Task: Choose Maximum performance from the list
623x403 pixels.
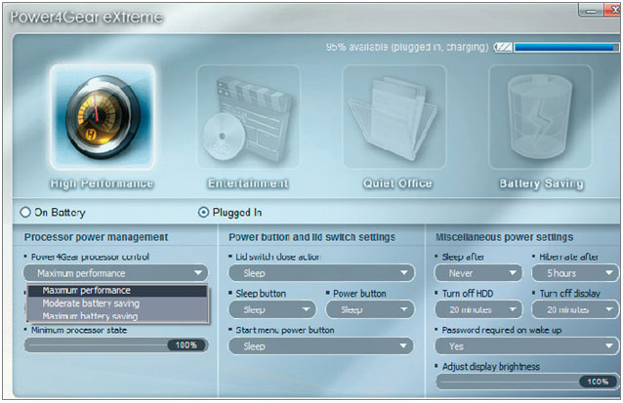Action: click(x=117, y=291)
